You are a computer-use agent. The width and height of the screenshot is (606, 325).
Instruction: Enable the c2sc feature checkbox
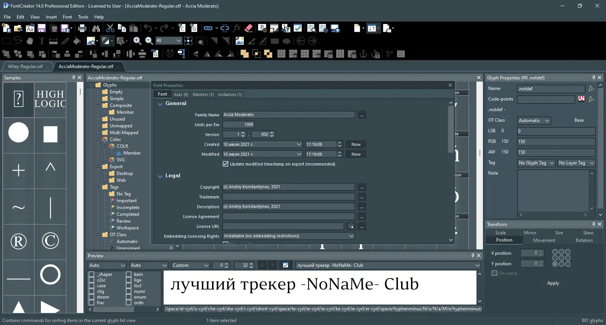click(92, 280)
